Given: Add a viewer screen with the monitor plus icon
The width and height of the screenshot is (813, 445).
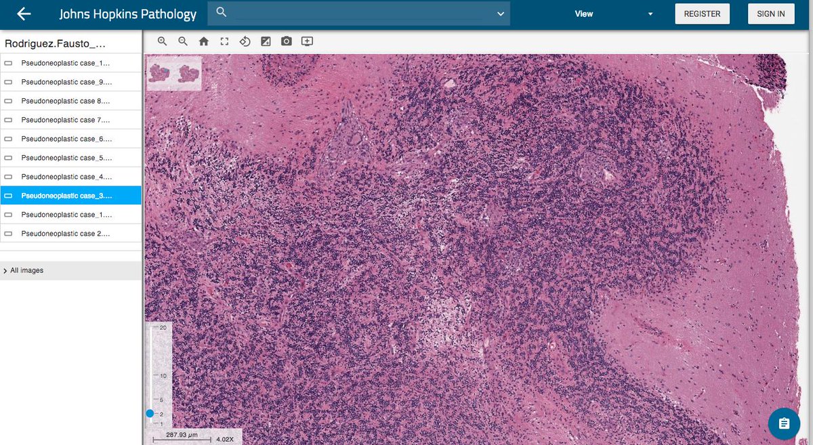Looking at the screenshot, I should click(x=307, y=41).
